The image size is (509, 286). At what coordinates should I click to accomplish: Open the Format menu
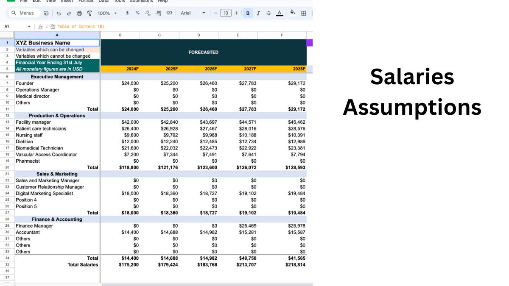click(x=86, y=1)
